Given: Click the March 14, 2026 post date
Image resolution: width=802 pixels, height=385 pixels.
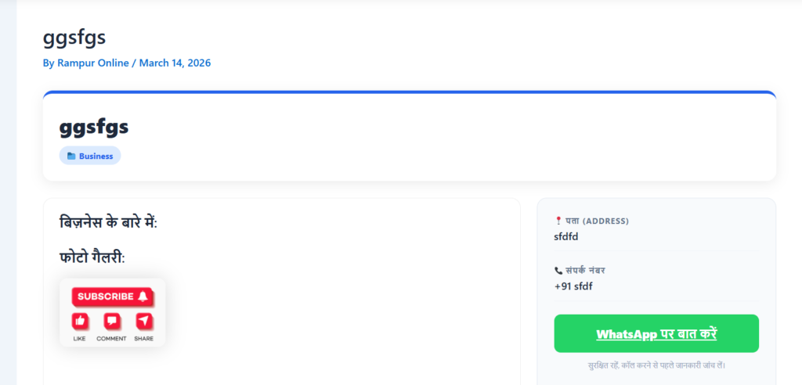Looking at the screenshot, I should pos(175,63).
